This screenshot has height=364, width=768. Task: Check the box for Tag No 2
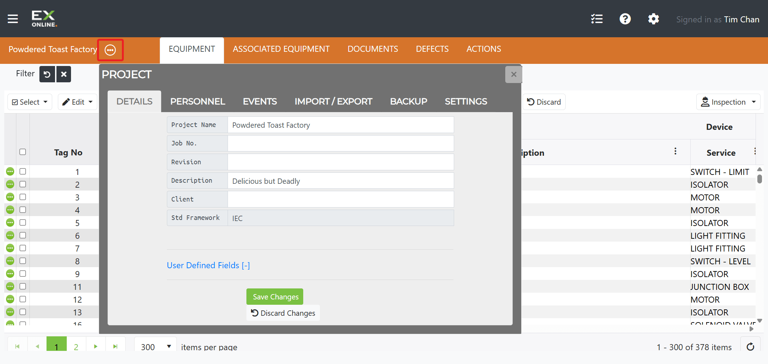[x=23, y=184]
